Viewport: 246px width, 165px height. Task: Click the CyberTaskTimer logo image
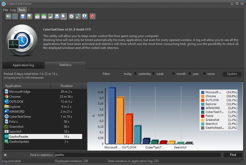coord(22,40)
